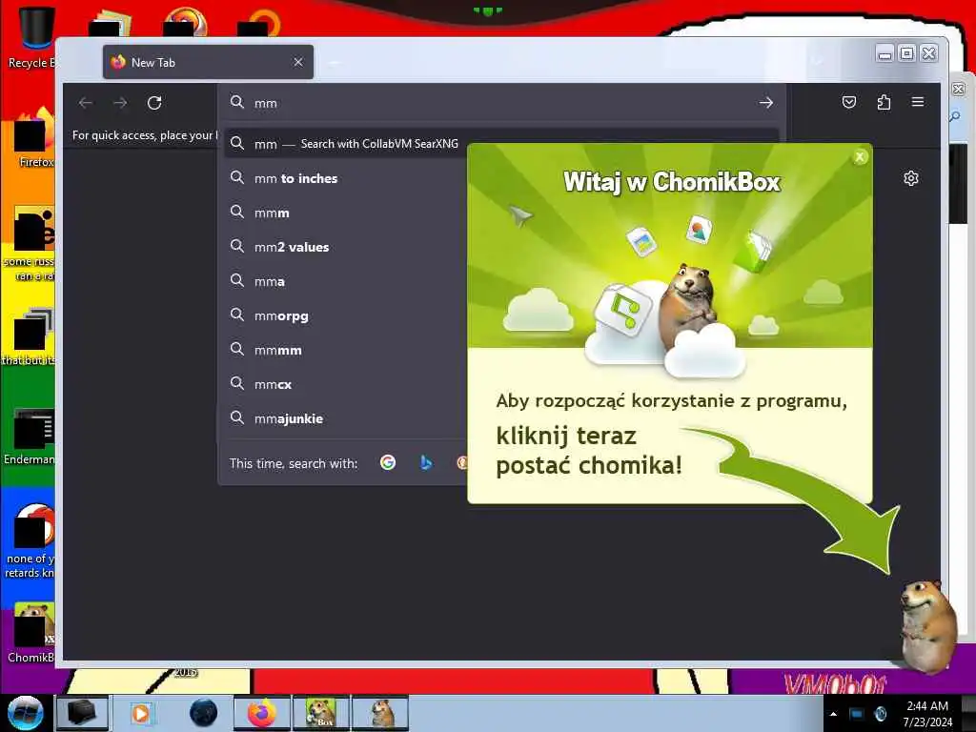Screen dimensions: 976x732
Task: Open the dark globe taskbar icon
Action: point(204,713)
